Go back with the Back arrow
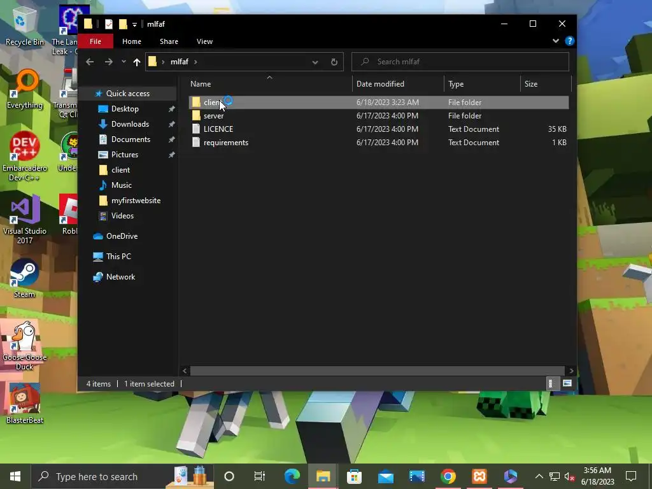The image size is (652, 489). pyautogui.click(x=90, y=62)
